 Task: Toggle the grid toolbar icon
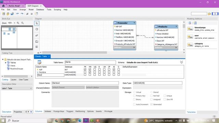pyautogui.click(x=27, y=14)
